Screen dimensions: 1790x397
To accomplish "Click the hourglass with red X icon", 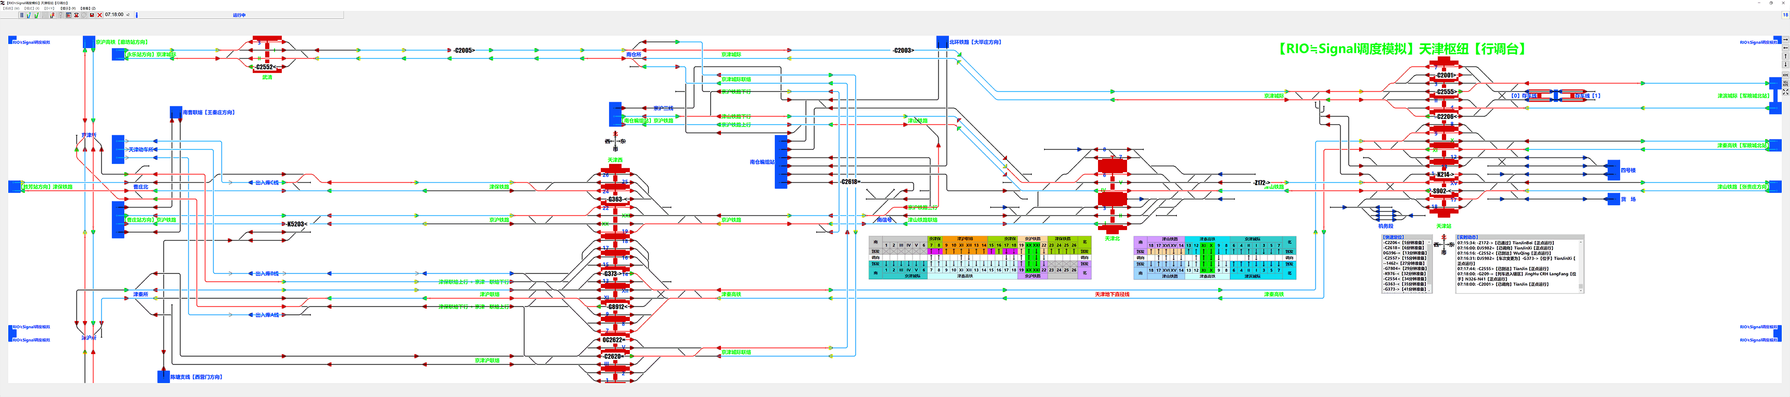I will [77, 14].
